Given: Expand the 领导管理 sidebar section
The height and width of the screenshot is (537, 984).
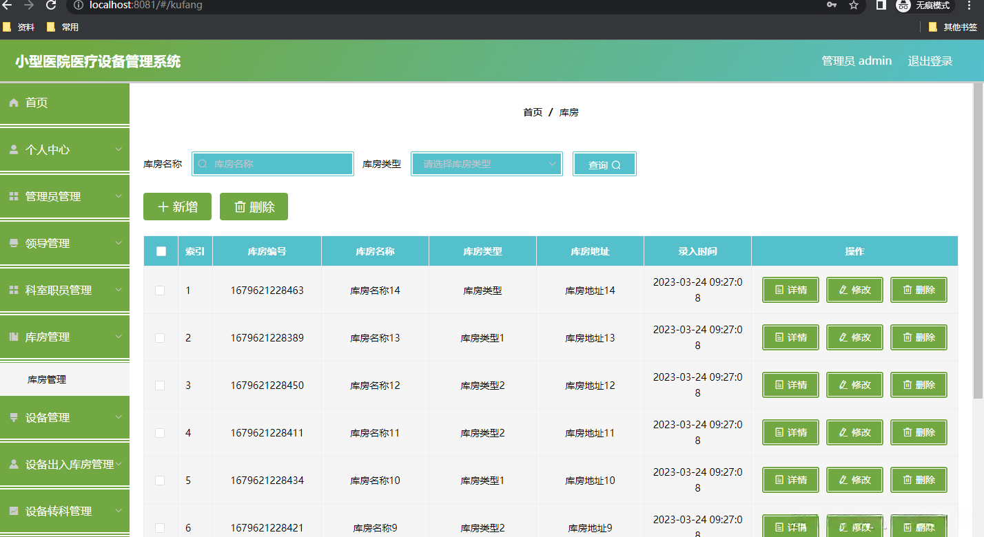Looking at the screenshot, I should point(65,243).
